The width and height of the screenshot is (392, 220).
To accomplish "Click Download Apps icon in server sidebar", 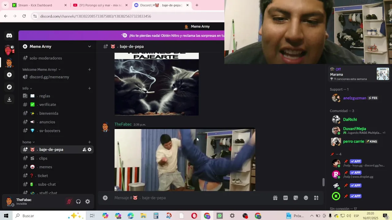I will pos(9,99).
